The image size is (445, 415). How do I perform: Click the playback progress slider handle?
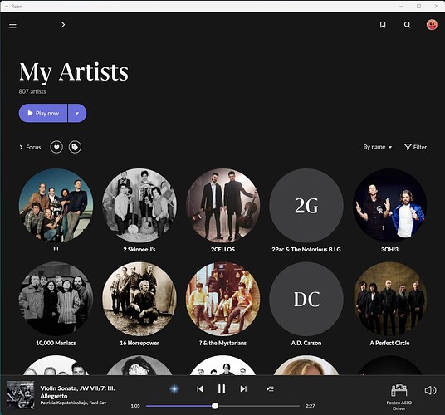click(x=215, y=406)
